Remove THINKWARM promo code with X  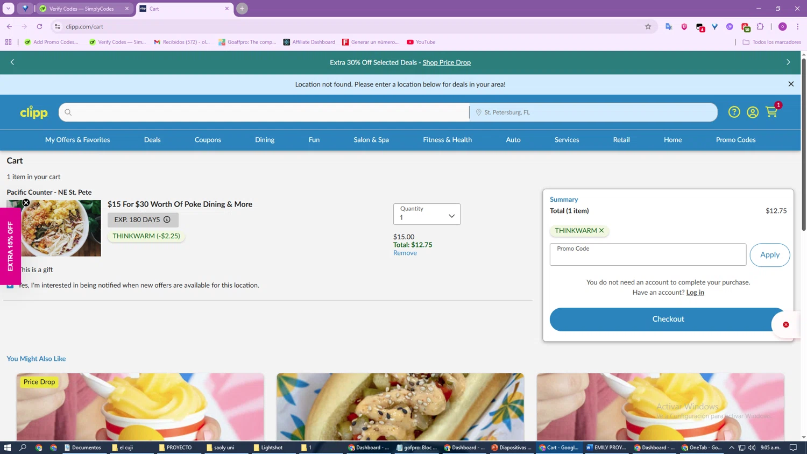point(601,230)
